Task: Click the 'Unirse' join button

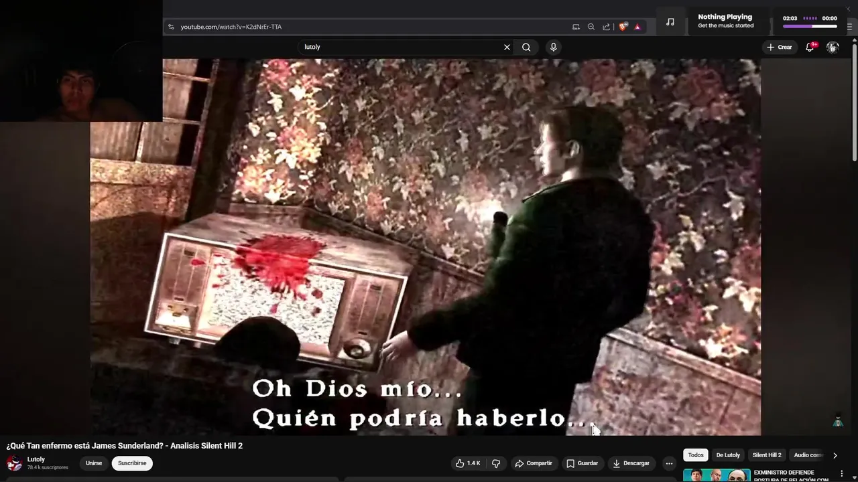Action: click(94, 463)
